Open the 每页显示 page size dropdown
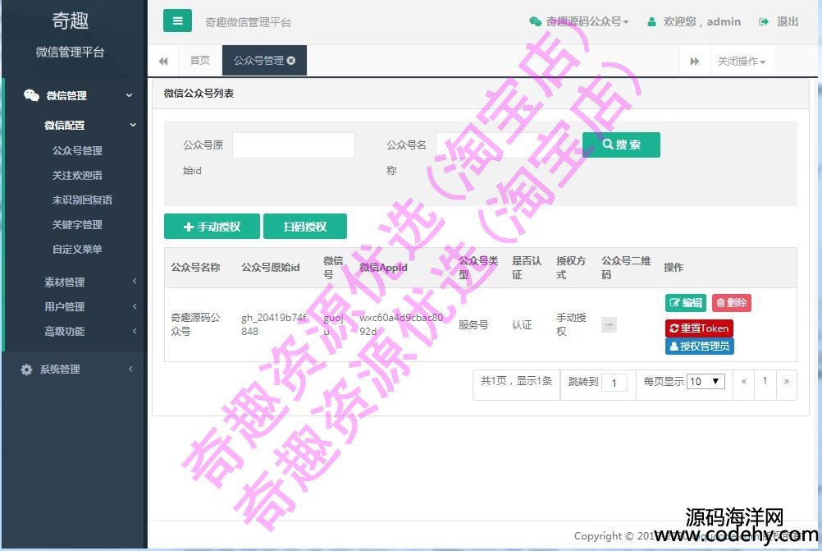The image size is (822, 551). [706, 382]
